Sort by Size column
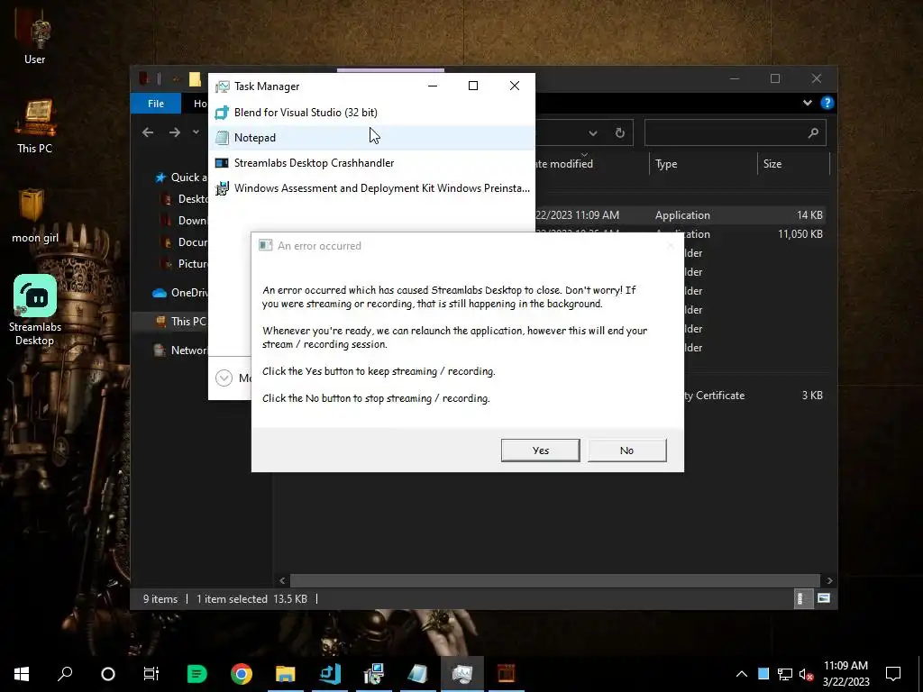Screen dimensions: 923x692 793,164
